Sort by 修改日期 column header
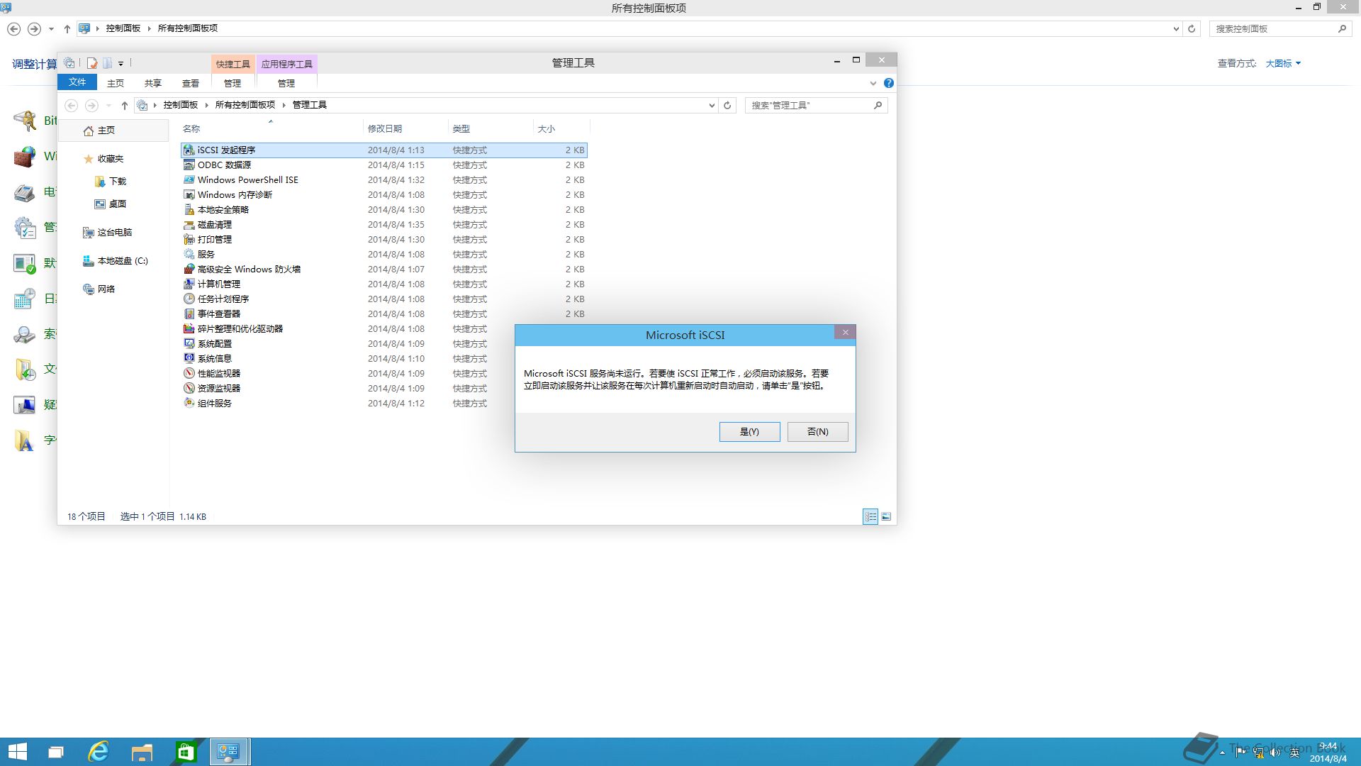 pyautogui.click(x=405, y=128)
